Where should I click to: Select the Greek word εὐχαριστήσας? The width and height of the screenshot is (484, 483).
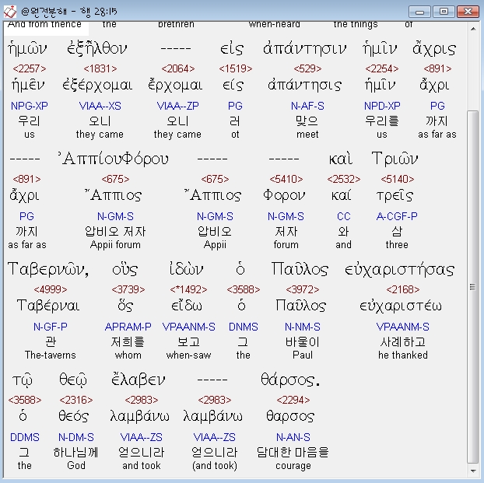pos(400,270)
